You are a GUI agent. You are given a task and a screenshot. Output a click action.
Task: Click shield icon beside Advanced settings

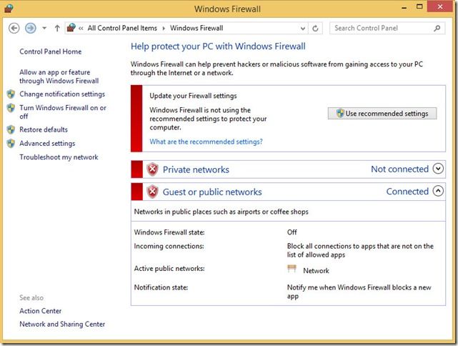11,144
